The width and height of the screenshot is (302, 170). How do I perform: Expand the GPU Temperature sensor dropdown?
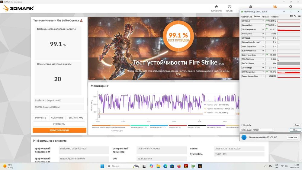point(263,30)
